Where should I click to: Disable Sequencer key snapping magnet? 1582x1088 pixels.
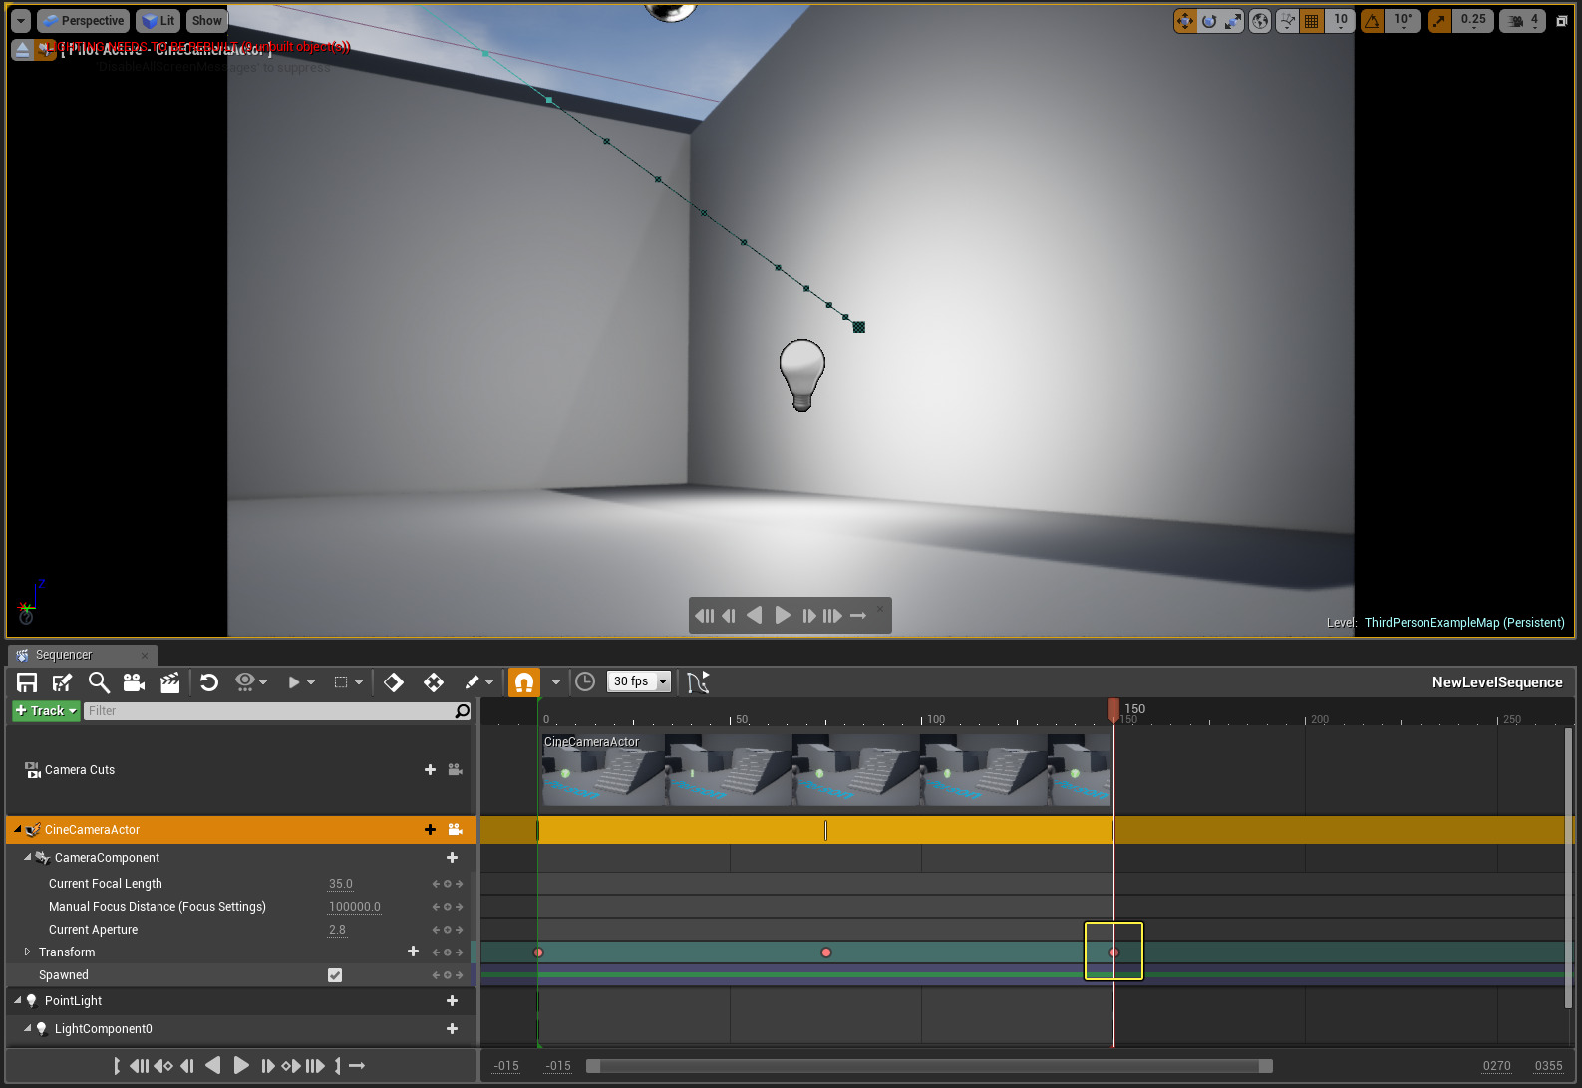coord(523,682)
